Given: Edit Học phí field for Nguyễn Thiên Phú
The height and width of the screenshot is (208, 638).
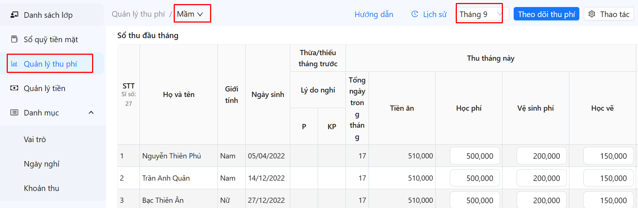Looking at the screenshot, I should click(x=475, y=156).
